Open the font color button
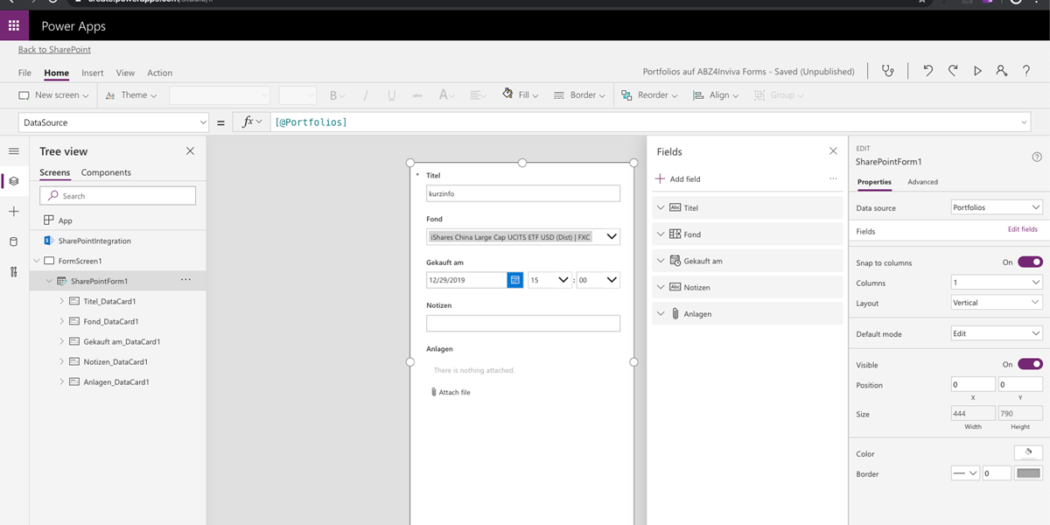This screenshot has height=525, width=1050. pos(446,95)
